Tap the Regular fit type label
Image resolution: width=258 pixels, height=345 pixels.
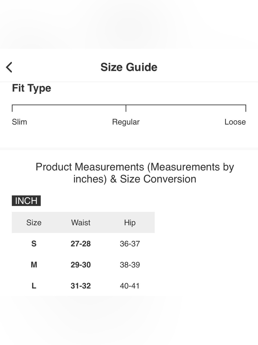point(126,122)
